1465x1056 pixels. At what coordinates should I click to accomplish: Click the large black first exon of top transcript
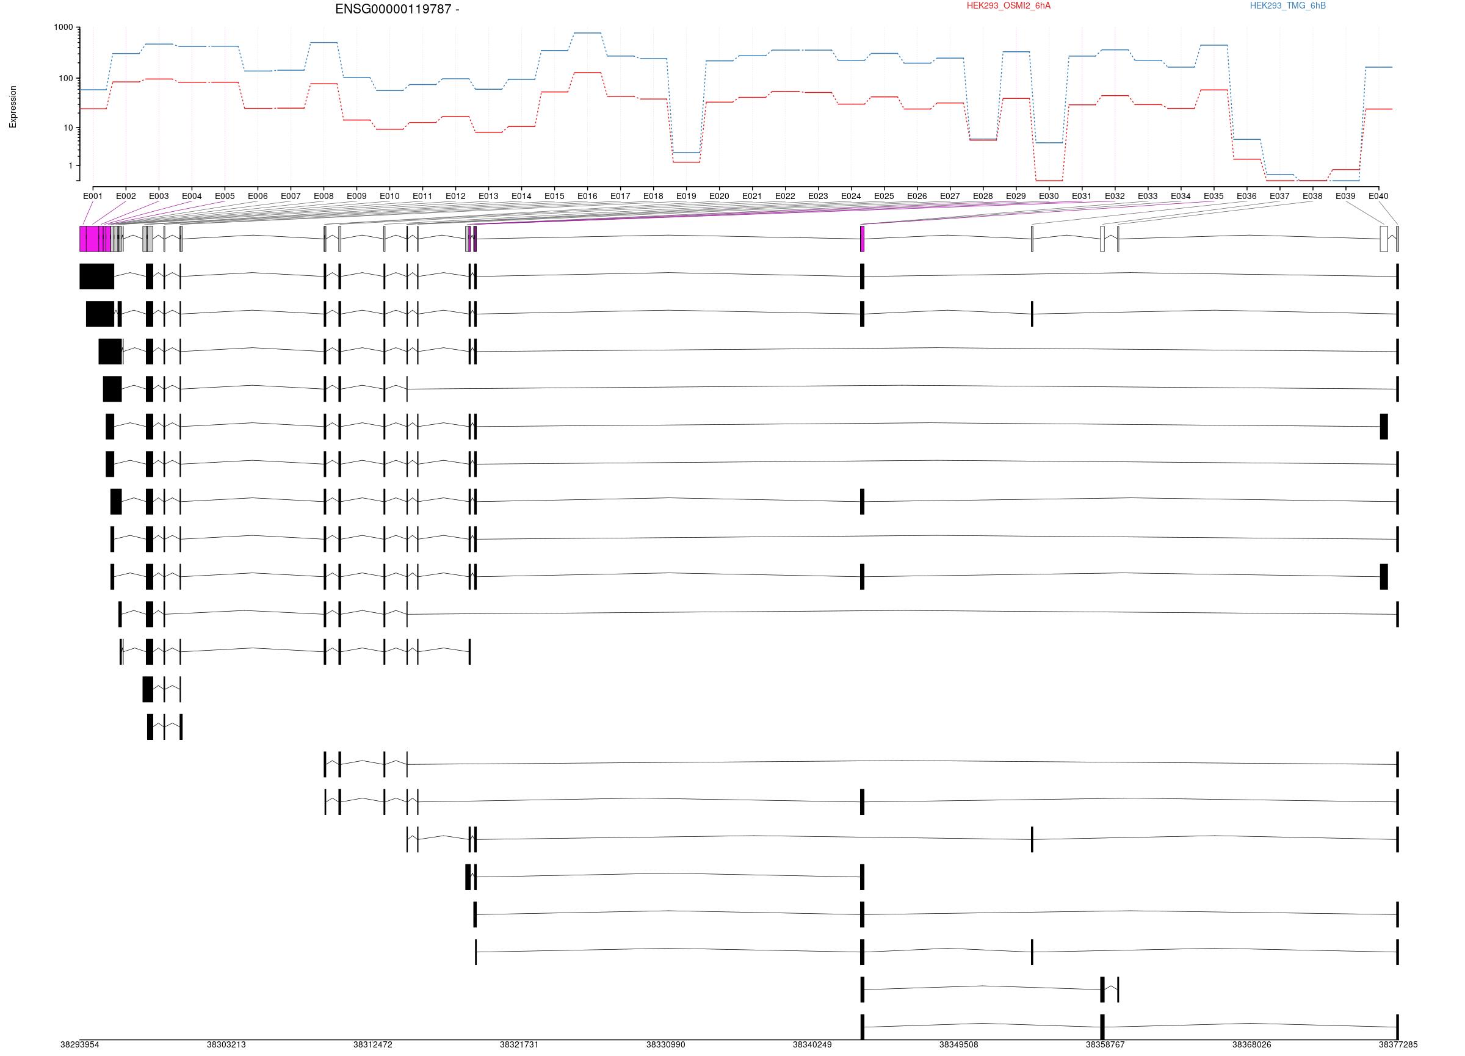[x=97, y=277]
